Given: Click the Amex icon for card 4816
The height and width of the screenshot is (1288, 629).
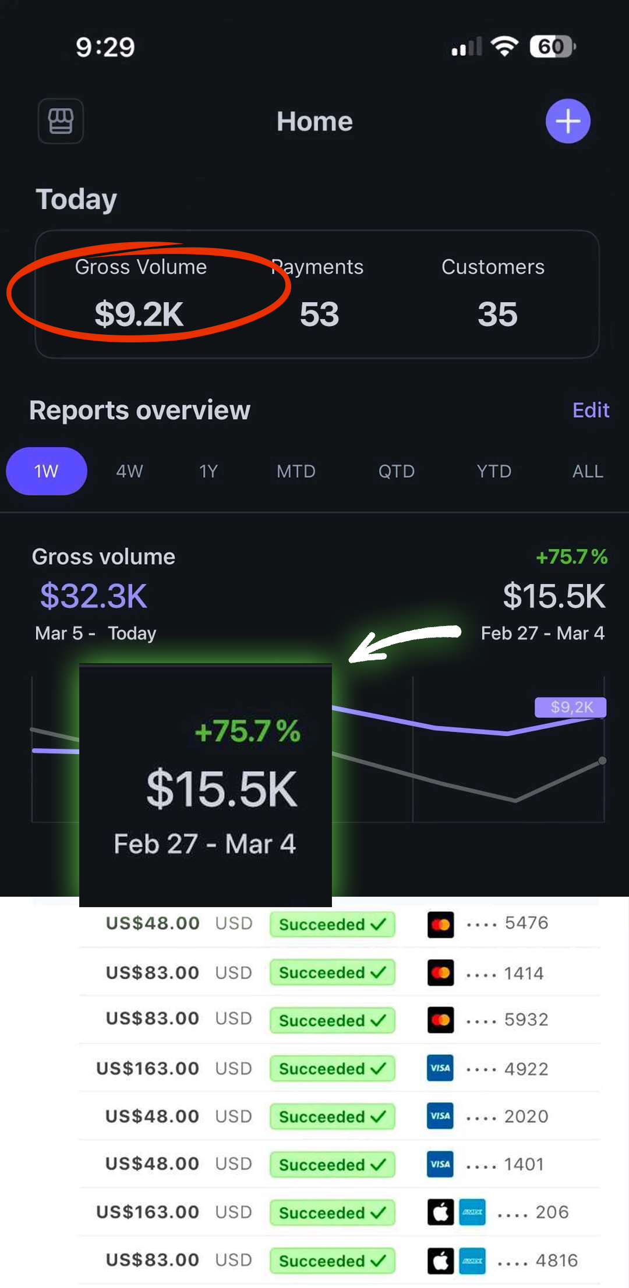Looking at the screenshot, I should click(472, 1261).
